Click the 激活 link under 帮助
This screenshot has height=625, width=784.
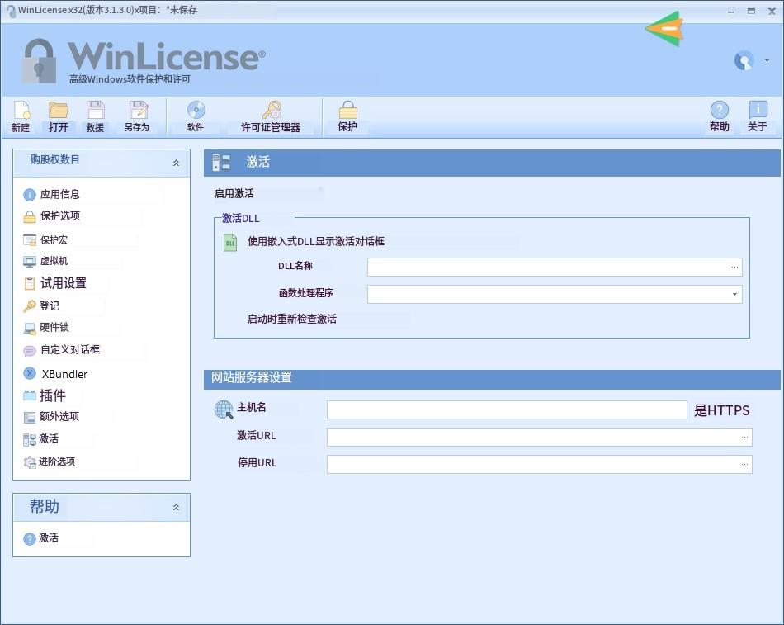[x=47, y=537]
